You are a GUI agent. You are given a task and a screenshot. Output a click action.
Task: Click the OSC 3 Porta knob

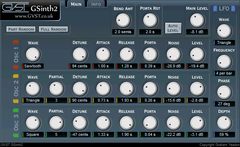(150, 123)
